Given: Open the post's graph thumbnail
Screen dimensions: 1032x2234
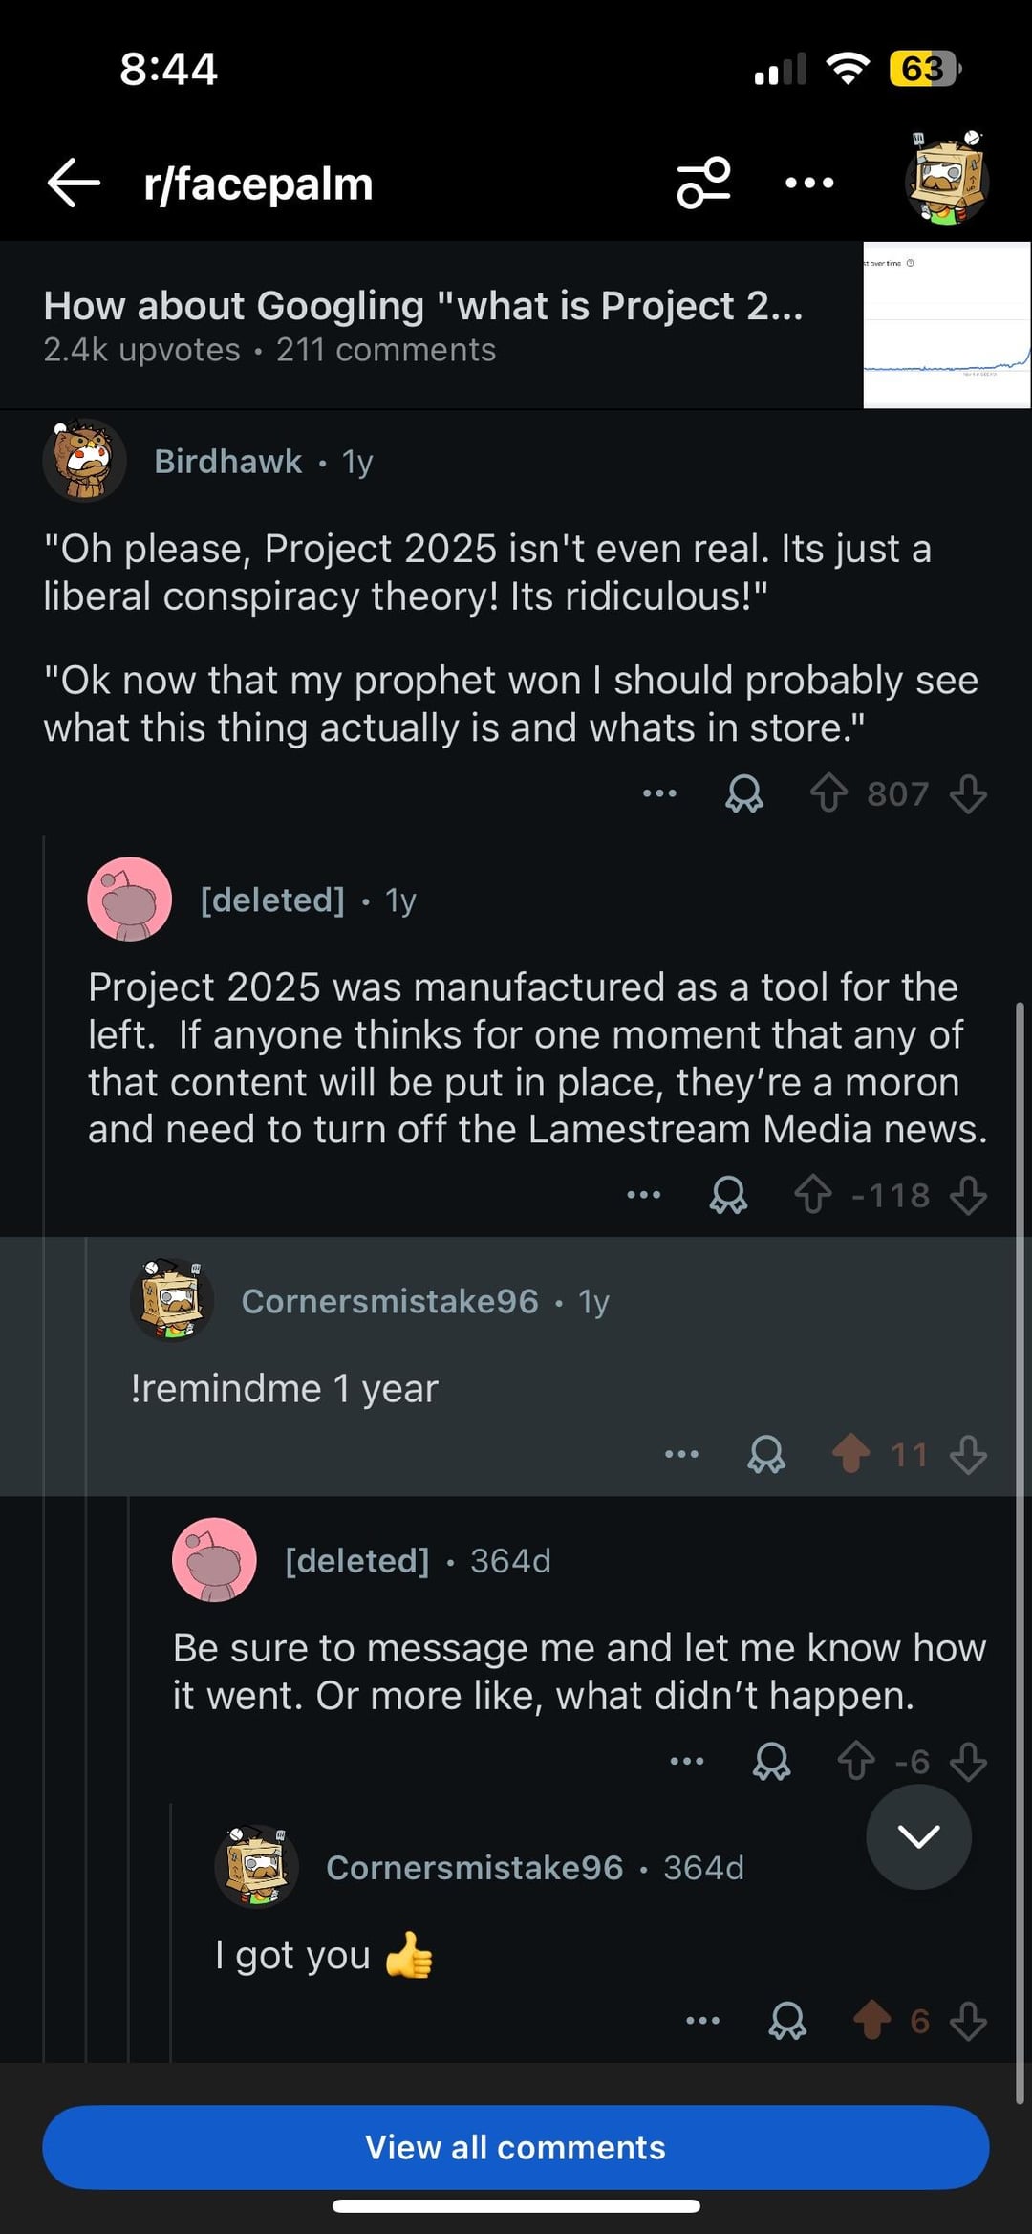Looking at the screenshot, I should [x=946, y=325].
